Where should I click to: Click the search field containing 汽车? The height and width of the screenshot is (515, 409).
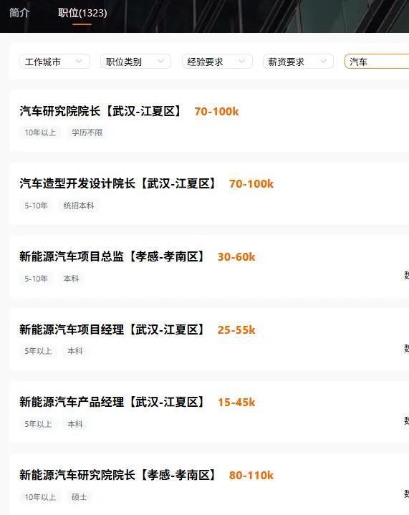point(377,62)
